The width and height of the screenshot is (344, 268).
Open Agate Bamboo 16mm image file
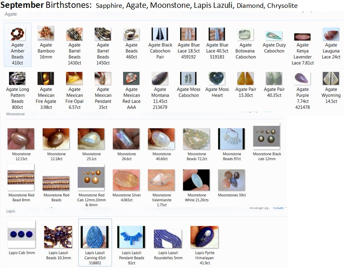point(46,42)
